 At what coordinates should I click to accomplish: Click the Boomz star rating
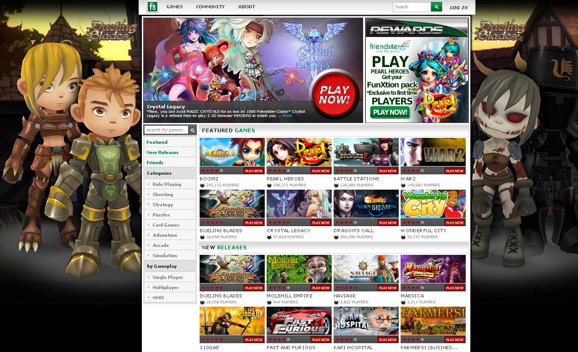[213, 171]
